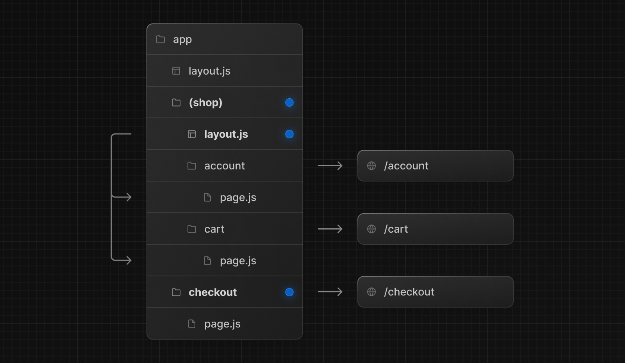The height and width of the screenshot is (363, 625).
Task: Click the globe icon in the /account route box
Action: [372, 165]
